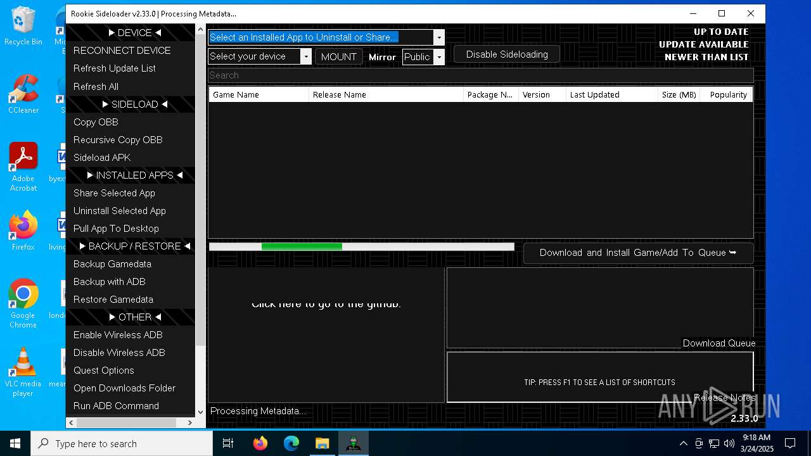Open Windows Start menu
The height and width of the screenshot is (456, 811).
coord(15,443)
